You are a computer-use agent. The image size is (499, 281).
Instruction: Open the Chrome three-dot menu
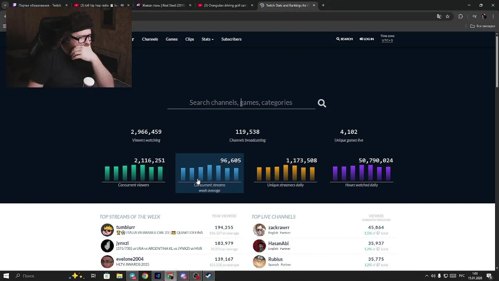492,16
